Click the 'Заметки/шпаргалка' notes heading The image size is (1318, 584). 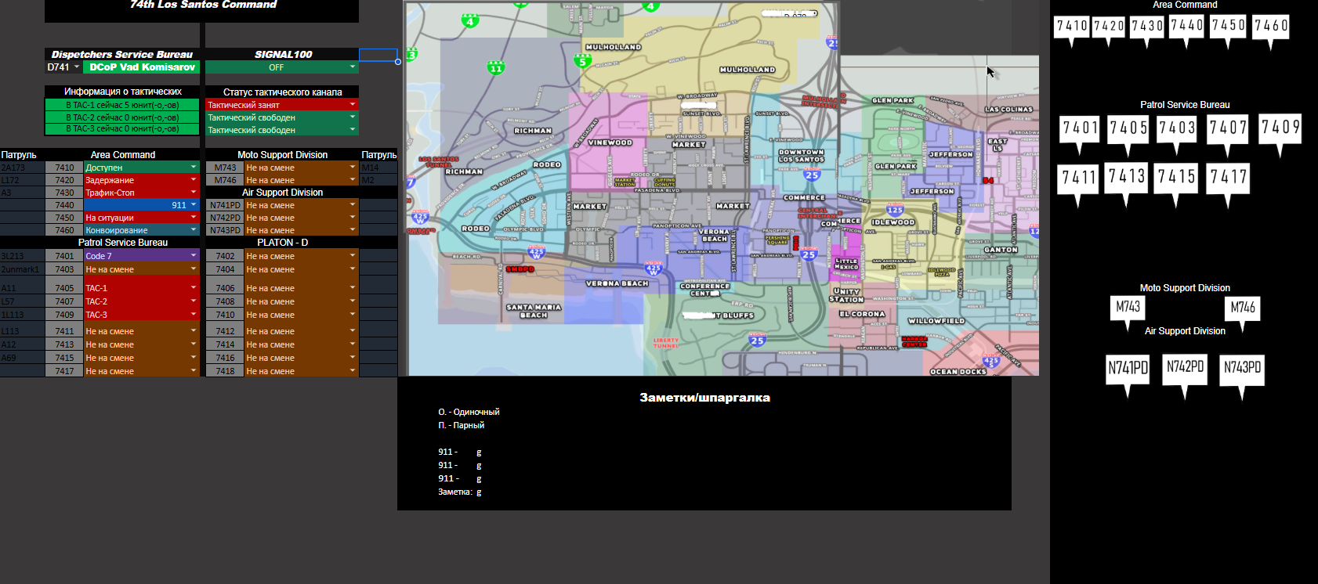[x=704, y=398]
